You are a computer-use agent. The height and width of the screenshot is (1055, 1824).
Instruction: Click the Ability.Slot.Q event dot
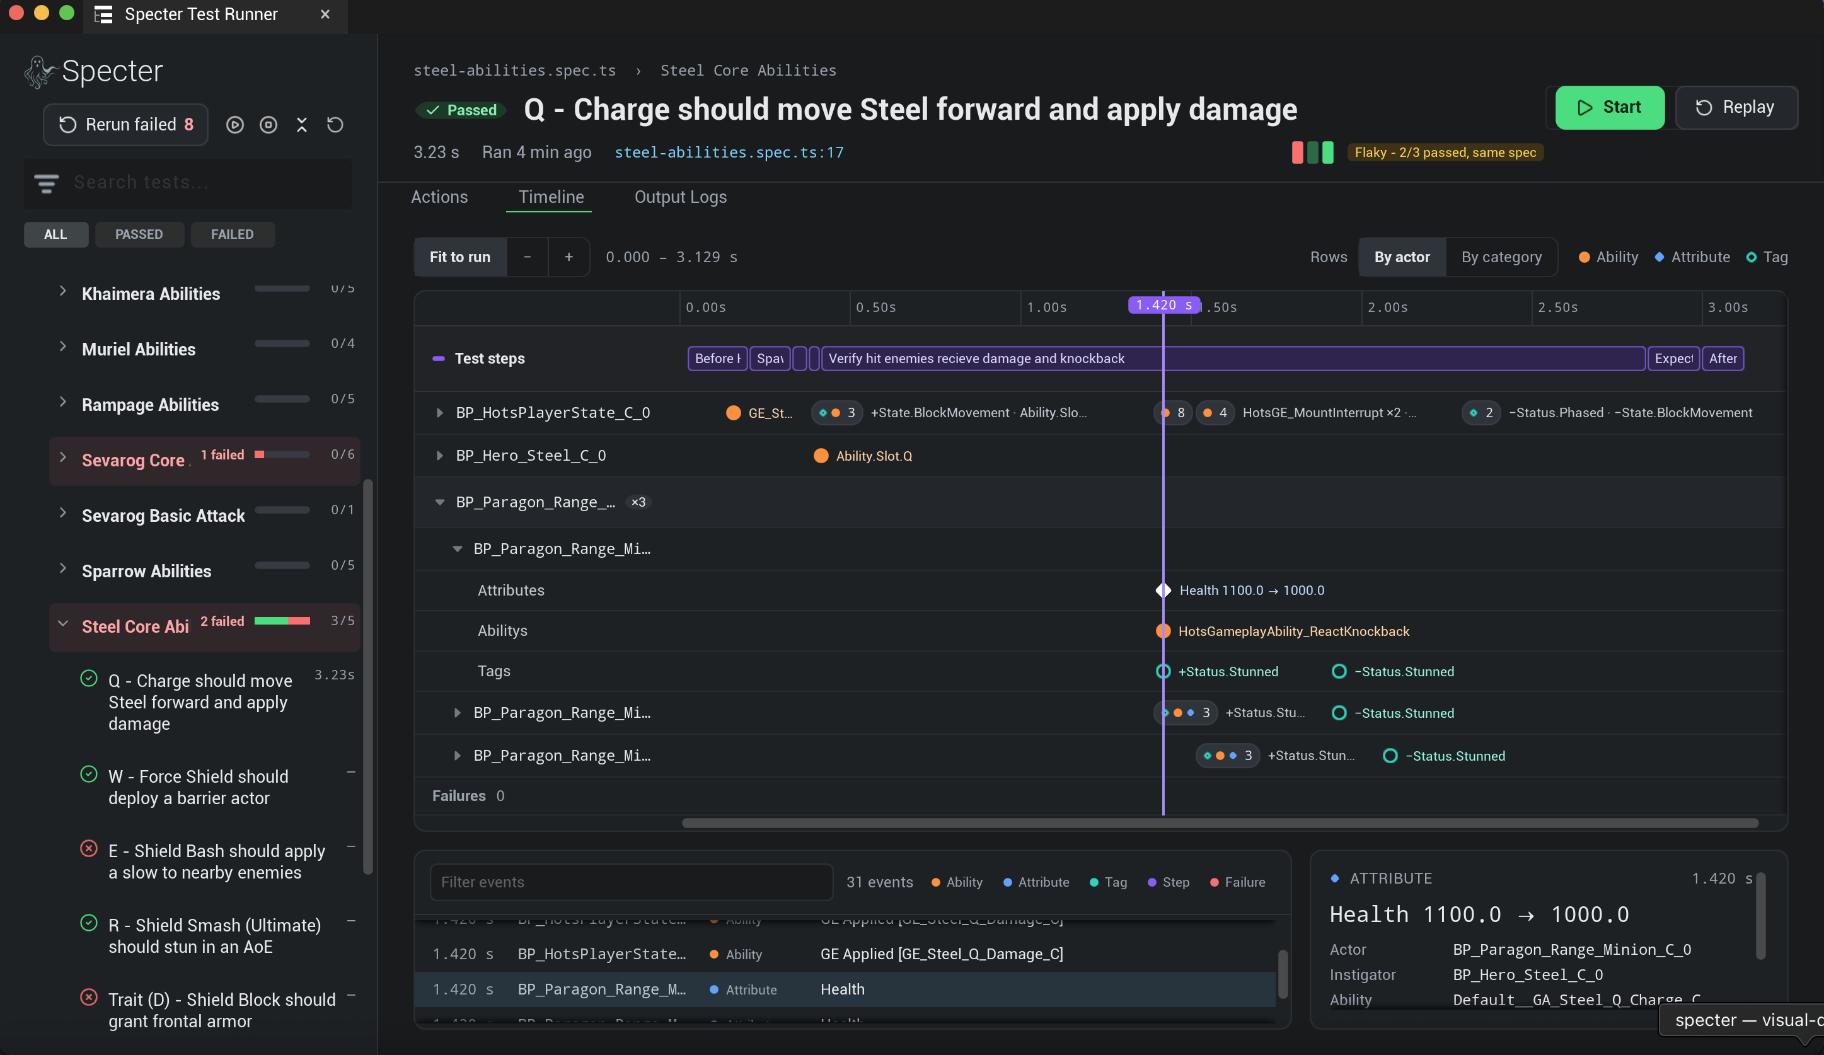pos(821,455)
